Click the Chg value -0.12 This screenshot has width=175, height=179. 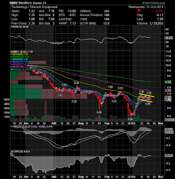[159, 15]
